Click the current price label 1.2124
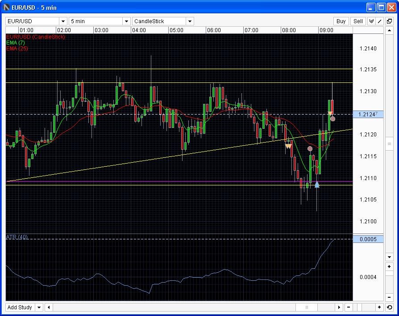Viewport: 399px width, 316px height. coord(368,114)
